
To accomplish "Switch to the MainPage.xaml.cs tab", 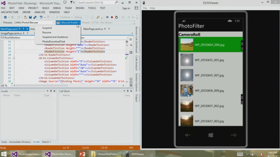I will pyautogui.click(x=93, y=29).
